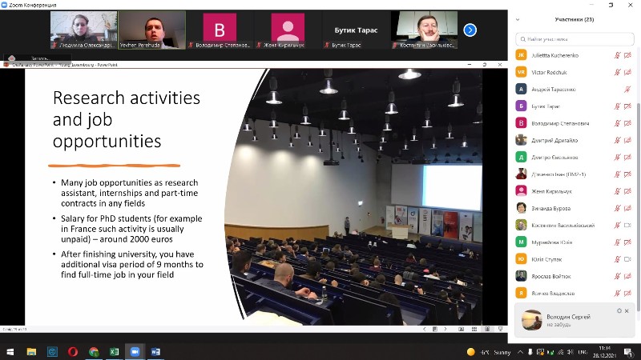641x360 pixels.
Task: Click Зинаида Бурова's camera-off icon
Action: (627, 208)
